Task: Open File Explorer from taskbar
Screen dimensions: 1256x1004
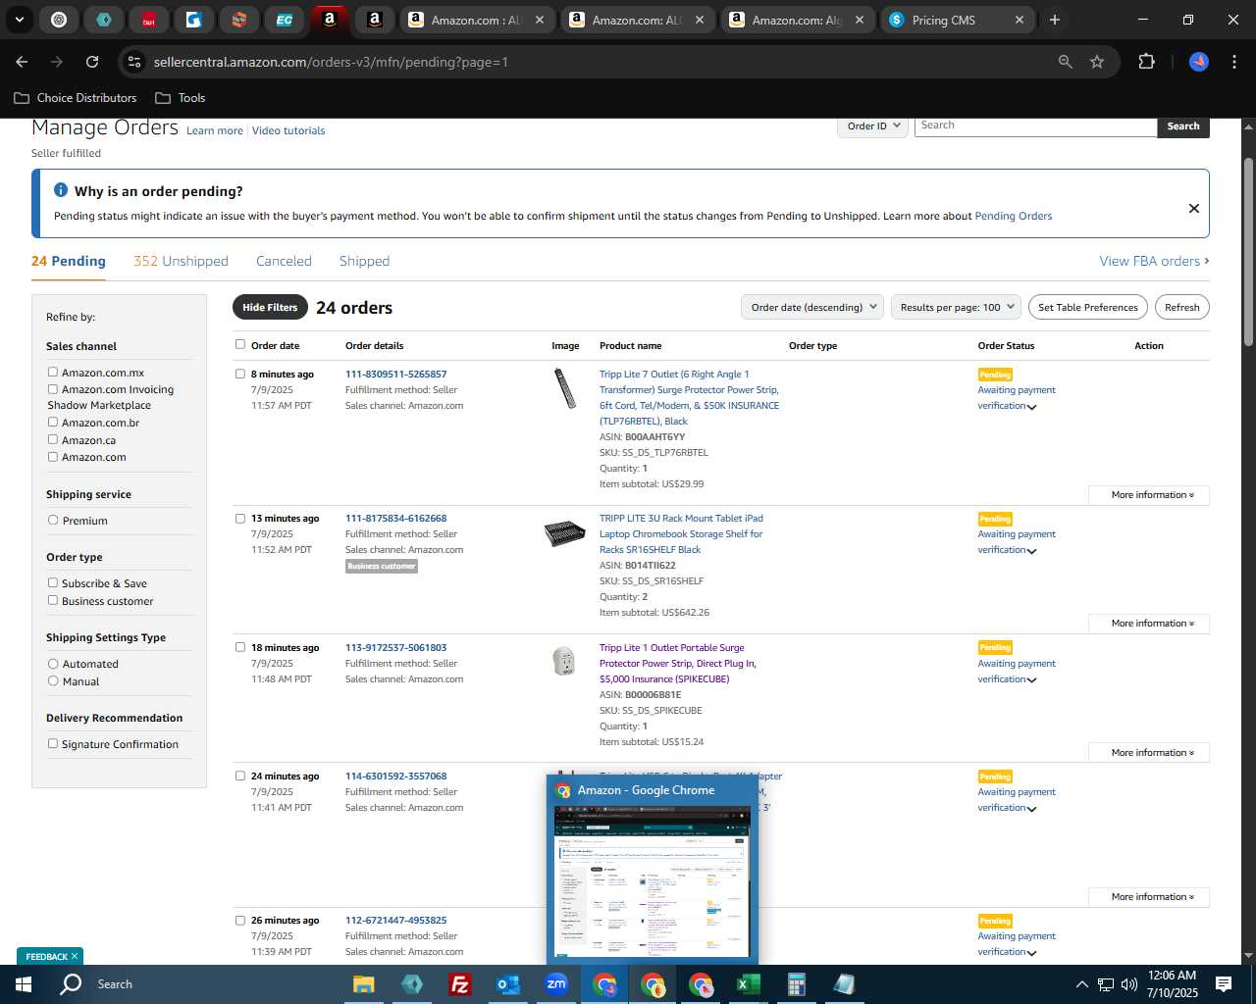Action: pyautogui.click(x=364, y=983)
